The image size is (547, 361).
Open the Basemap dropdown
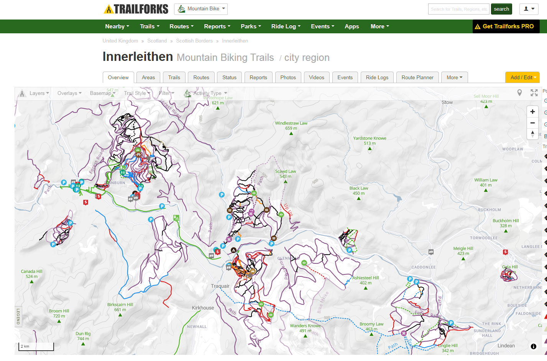pos(102,93)
